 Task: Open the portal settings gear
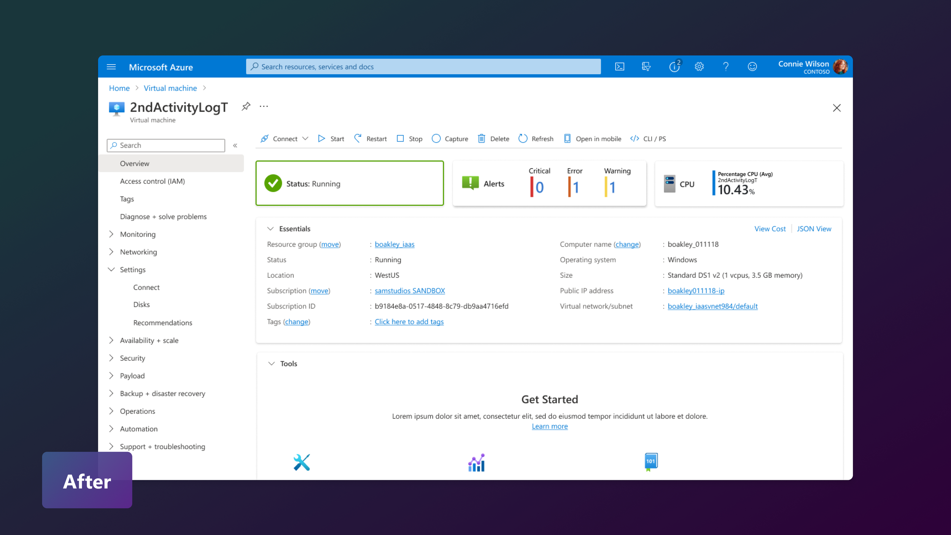[699, 67]
